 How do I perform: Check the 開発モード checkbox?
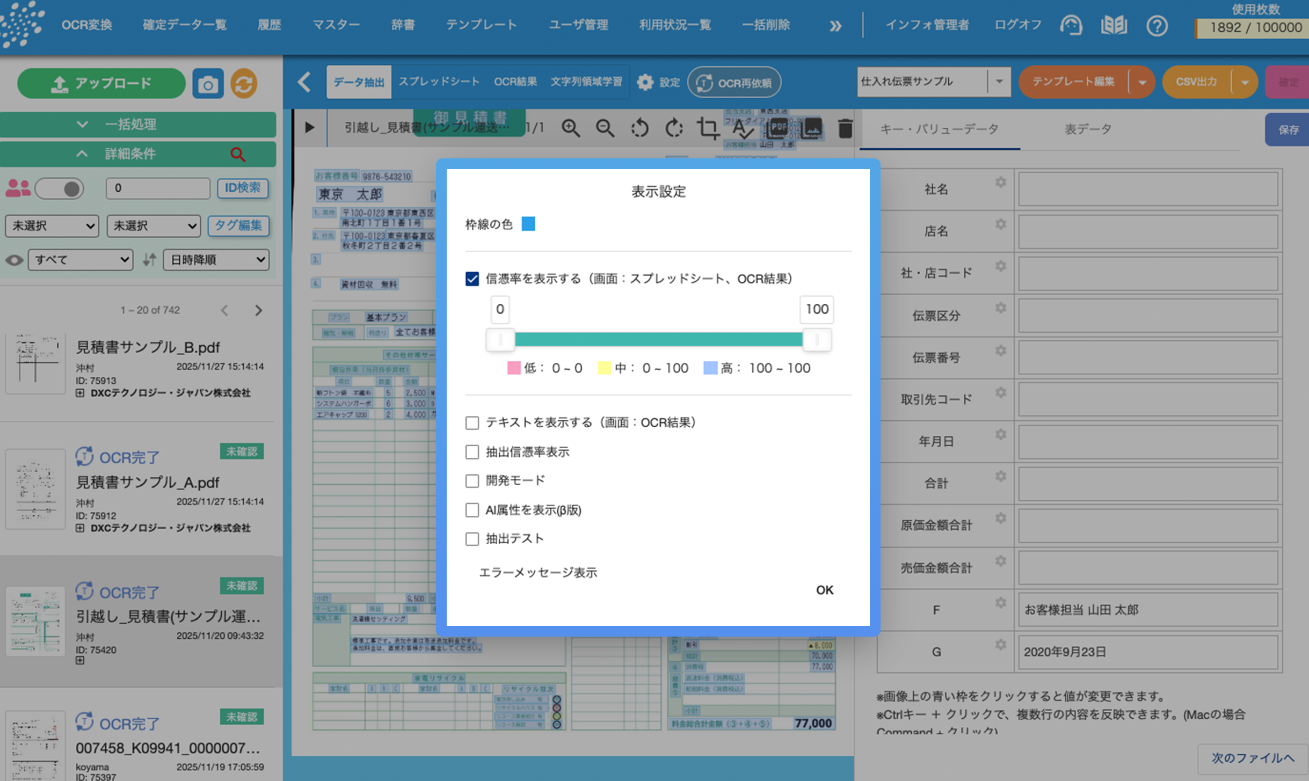click(x=471, y=480)
